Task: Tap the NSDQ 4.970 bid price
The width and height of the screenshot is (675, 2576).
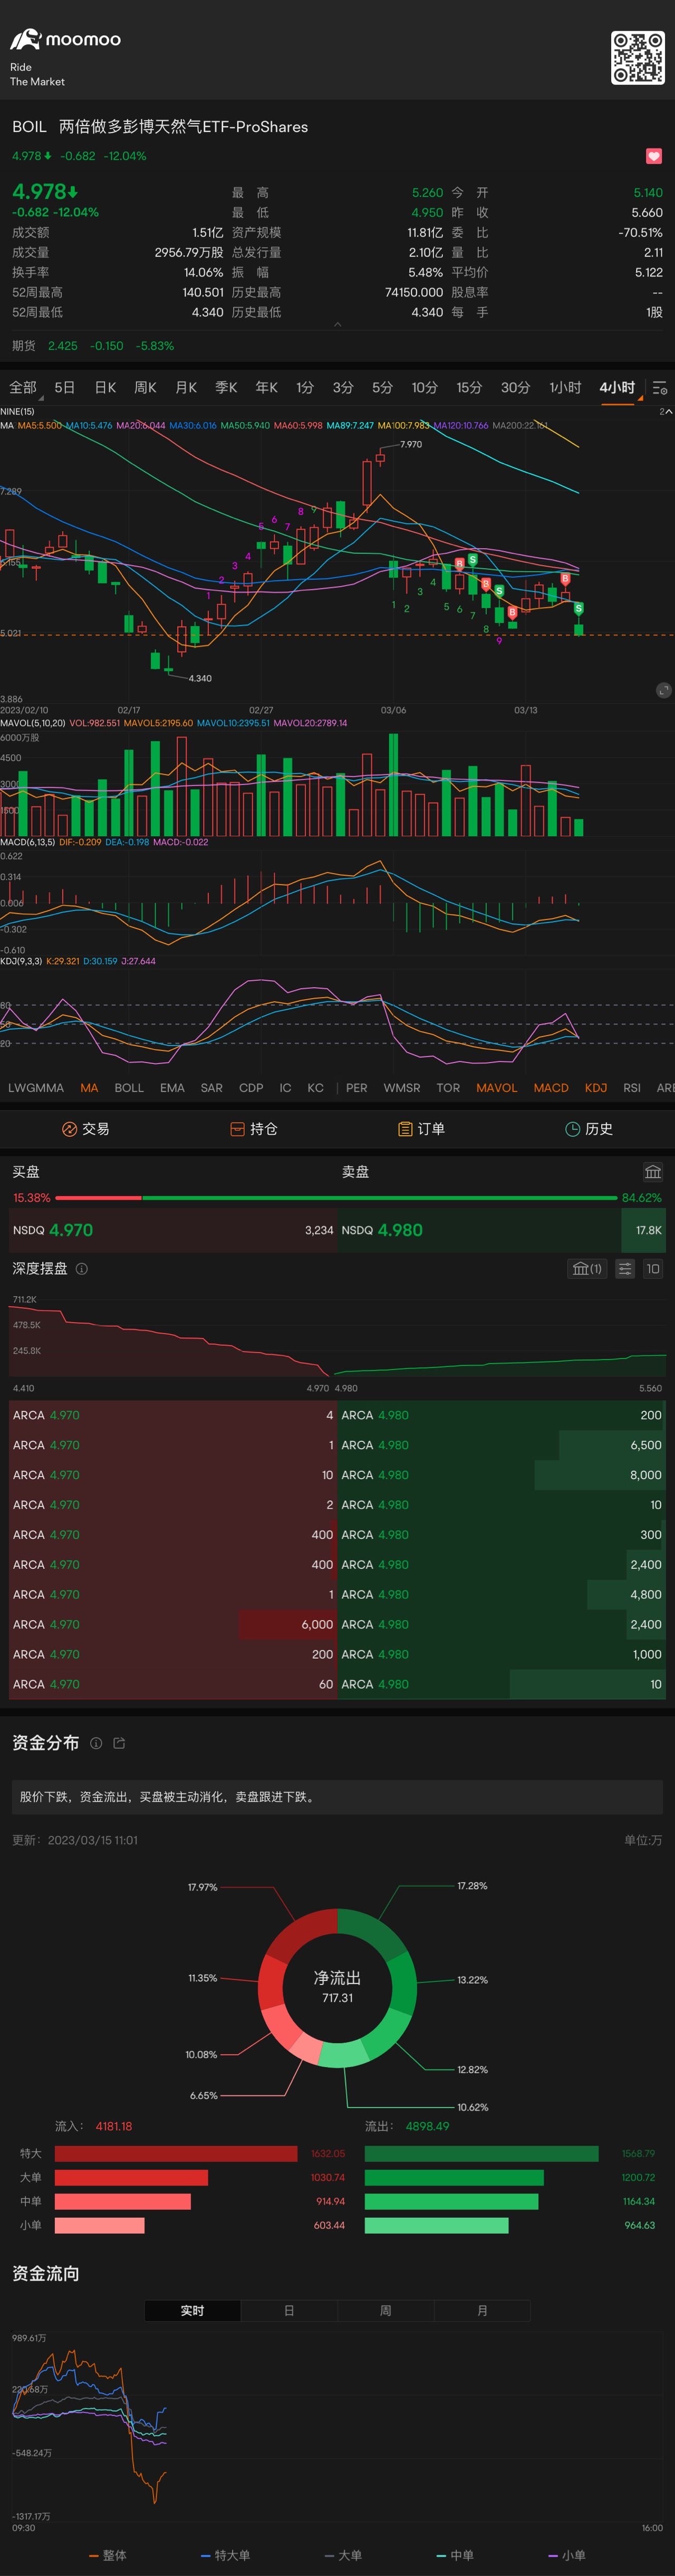Action: pyautogui.click(x=71, y=1231)
